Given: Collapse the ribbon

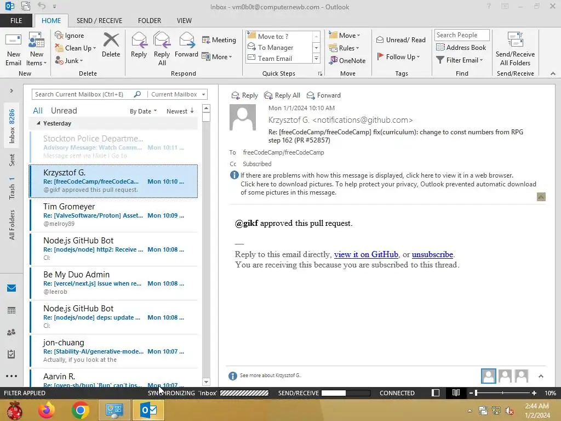Looking at the screenshot, I should [553, 73].
